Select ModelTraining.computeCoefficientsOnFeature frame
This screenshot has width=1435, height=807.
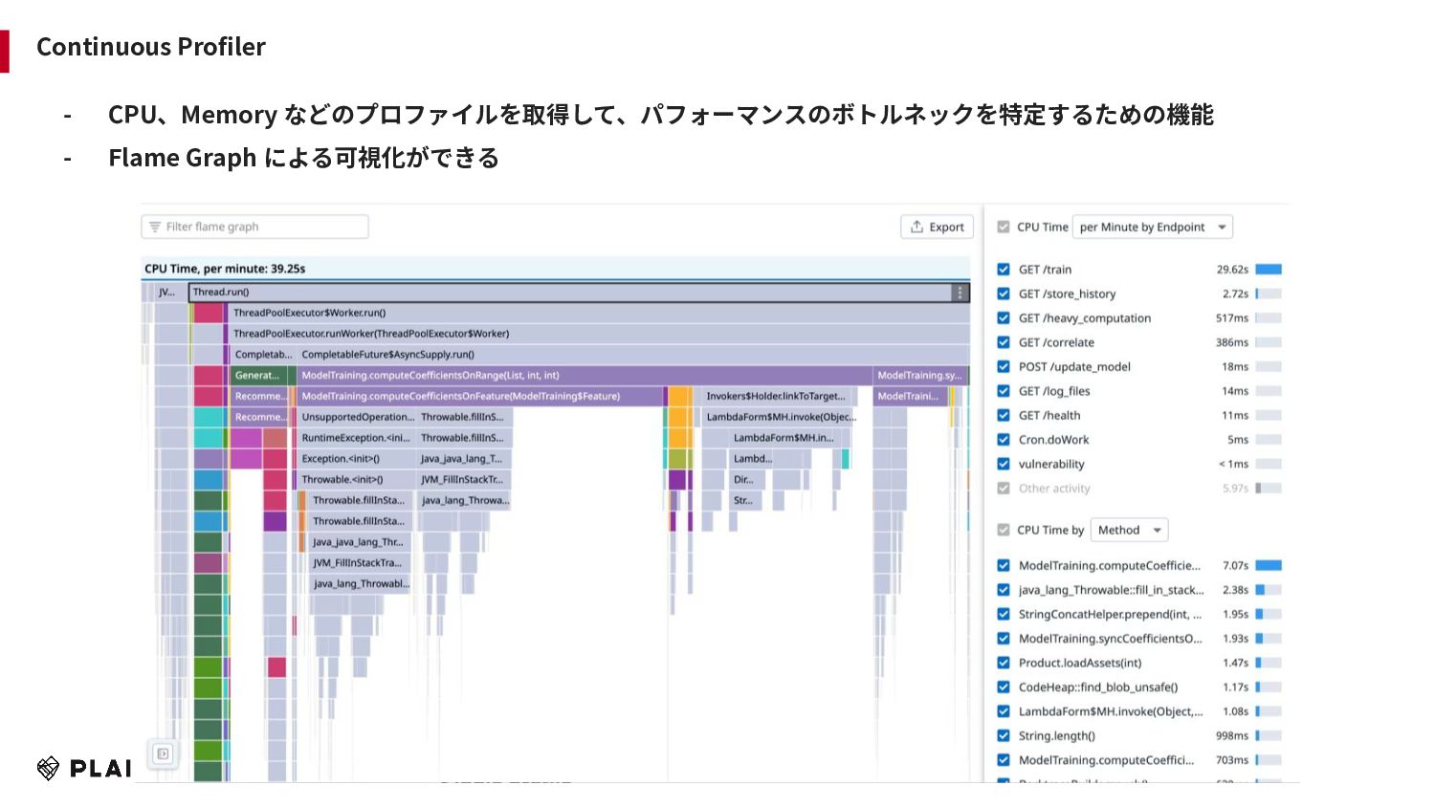(480, 396)
